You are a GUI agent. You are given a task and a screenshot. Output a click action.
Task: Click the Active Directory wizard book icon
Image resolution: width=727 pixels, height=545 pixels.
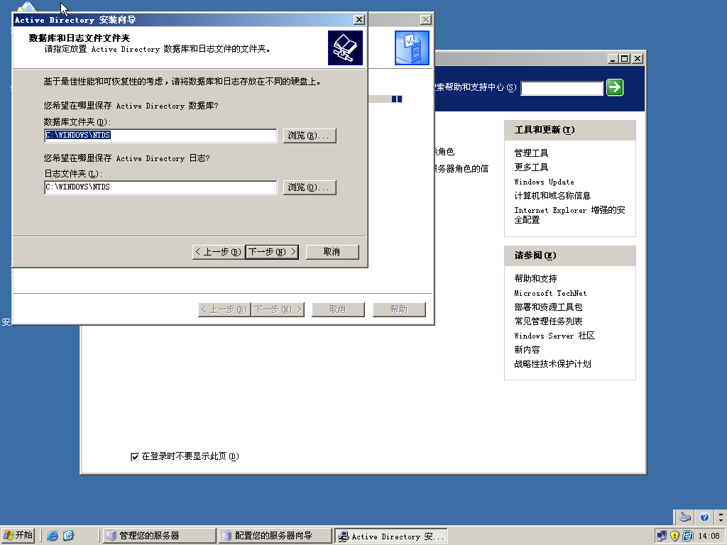pos(345,48)
